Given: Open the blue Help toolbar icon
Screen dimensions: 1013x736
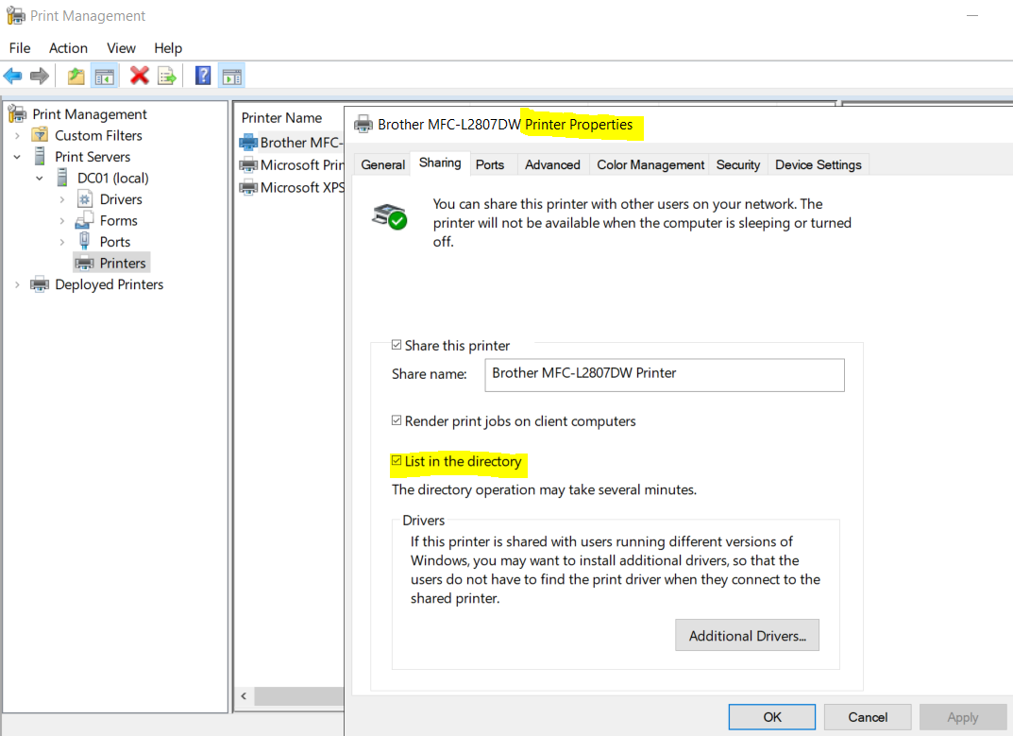Looking at the screenshot, I should [203, 76].
